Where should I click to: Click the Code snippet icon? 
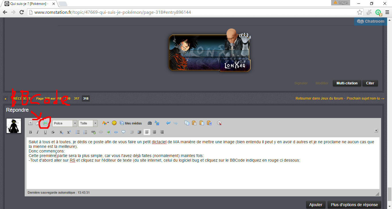tap(116, 132)
